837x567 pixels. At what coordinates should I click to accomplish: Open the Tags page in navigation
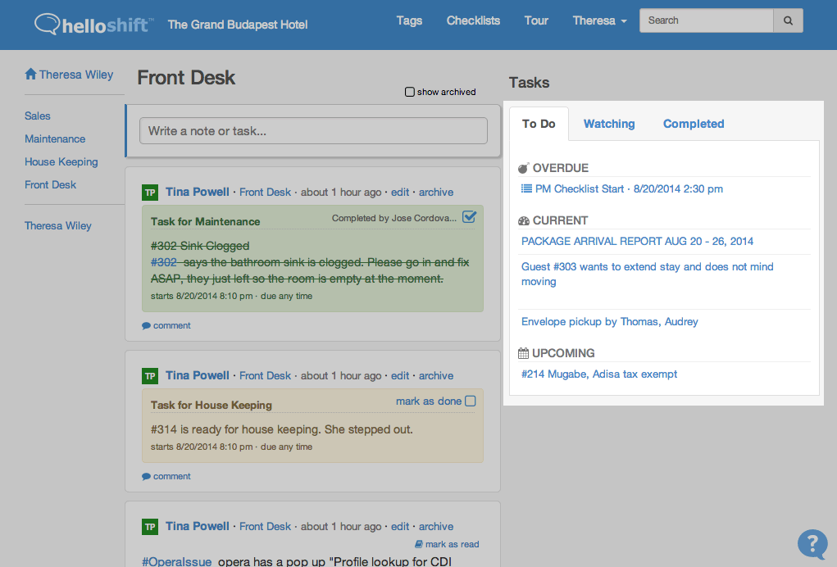409,20
